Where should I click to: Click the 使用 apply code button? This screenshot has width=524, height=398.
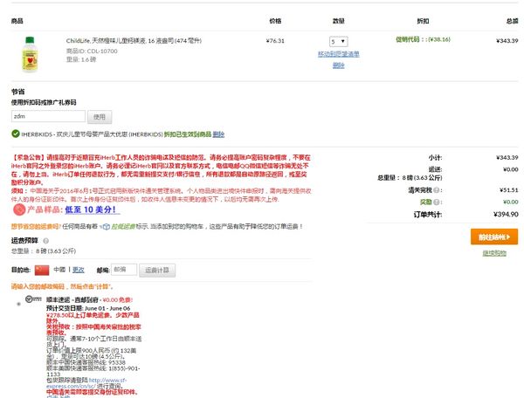coord(100,117)
